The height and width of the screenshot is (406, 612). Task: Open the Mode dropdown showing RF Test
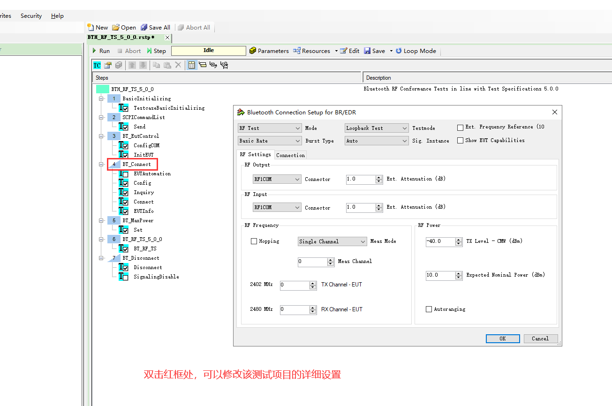(x=270, y=128)
